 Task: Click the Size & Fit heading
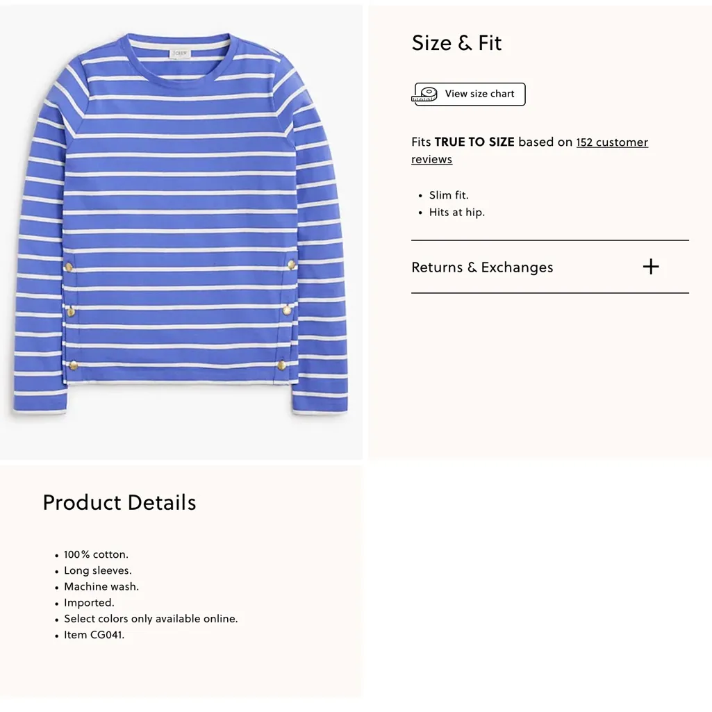coord(456,42)
